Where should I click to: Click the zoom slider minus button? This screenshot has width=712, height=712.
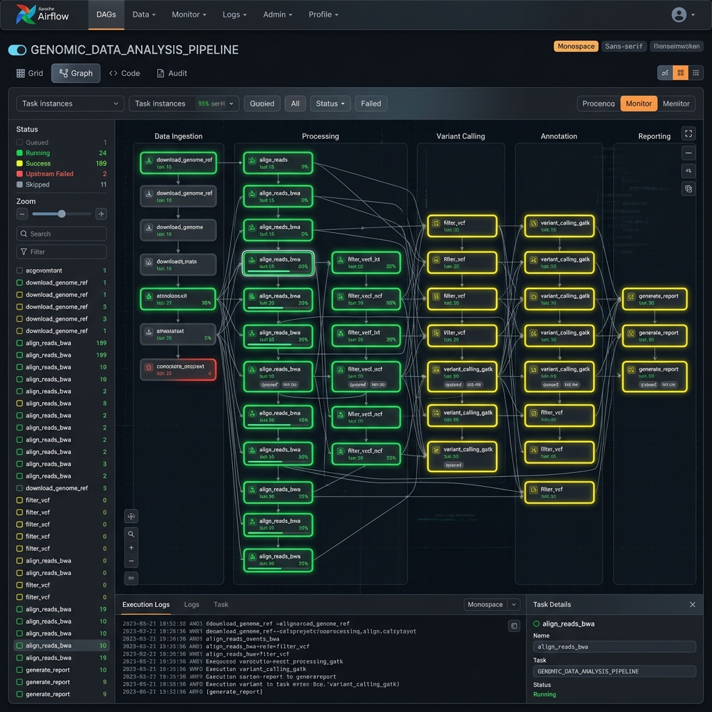pos(22,214)
